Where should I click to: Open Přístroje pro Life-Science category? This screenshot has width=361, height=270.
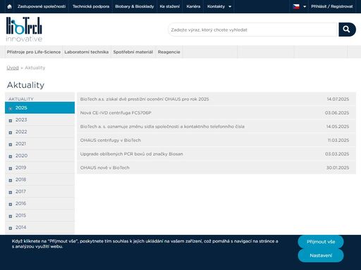(x=34, y=52)
